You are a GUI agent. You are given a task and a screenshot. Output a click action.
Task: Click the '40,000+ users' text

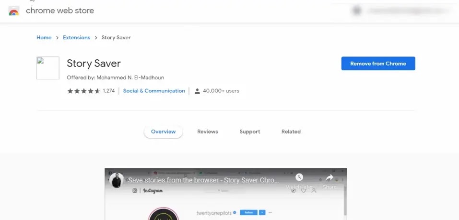point(221,91)
